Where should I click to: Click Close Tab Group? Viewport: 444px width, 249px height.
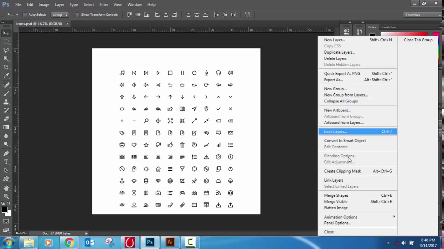[418, 40]
